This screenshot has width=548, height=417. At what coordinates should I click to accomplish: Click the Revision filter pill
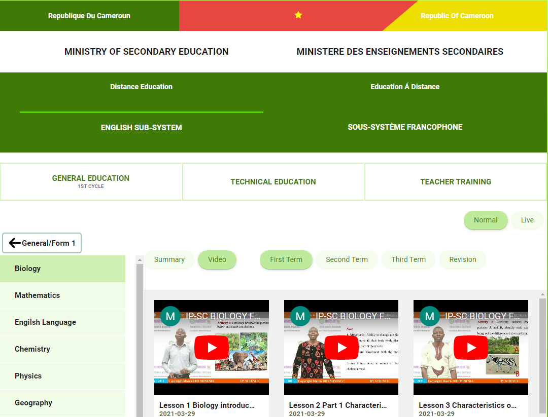coord(462,259)
